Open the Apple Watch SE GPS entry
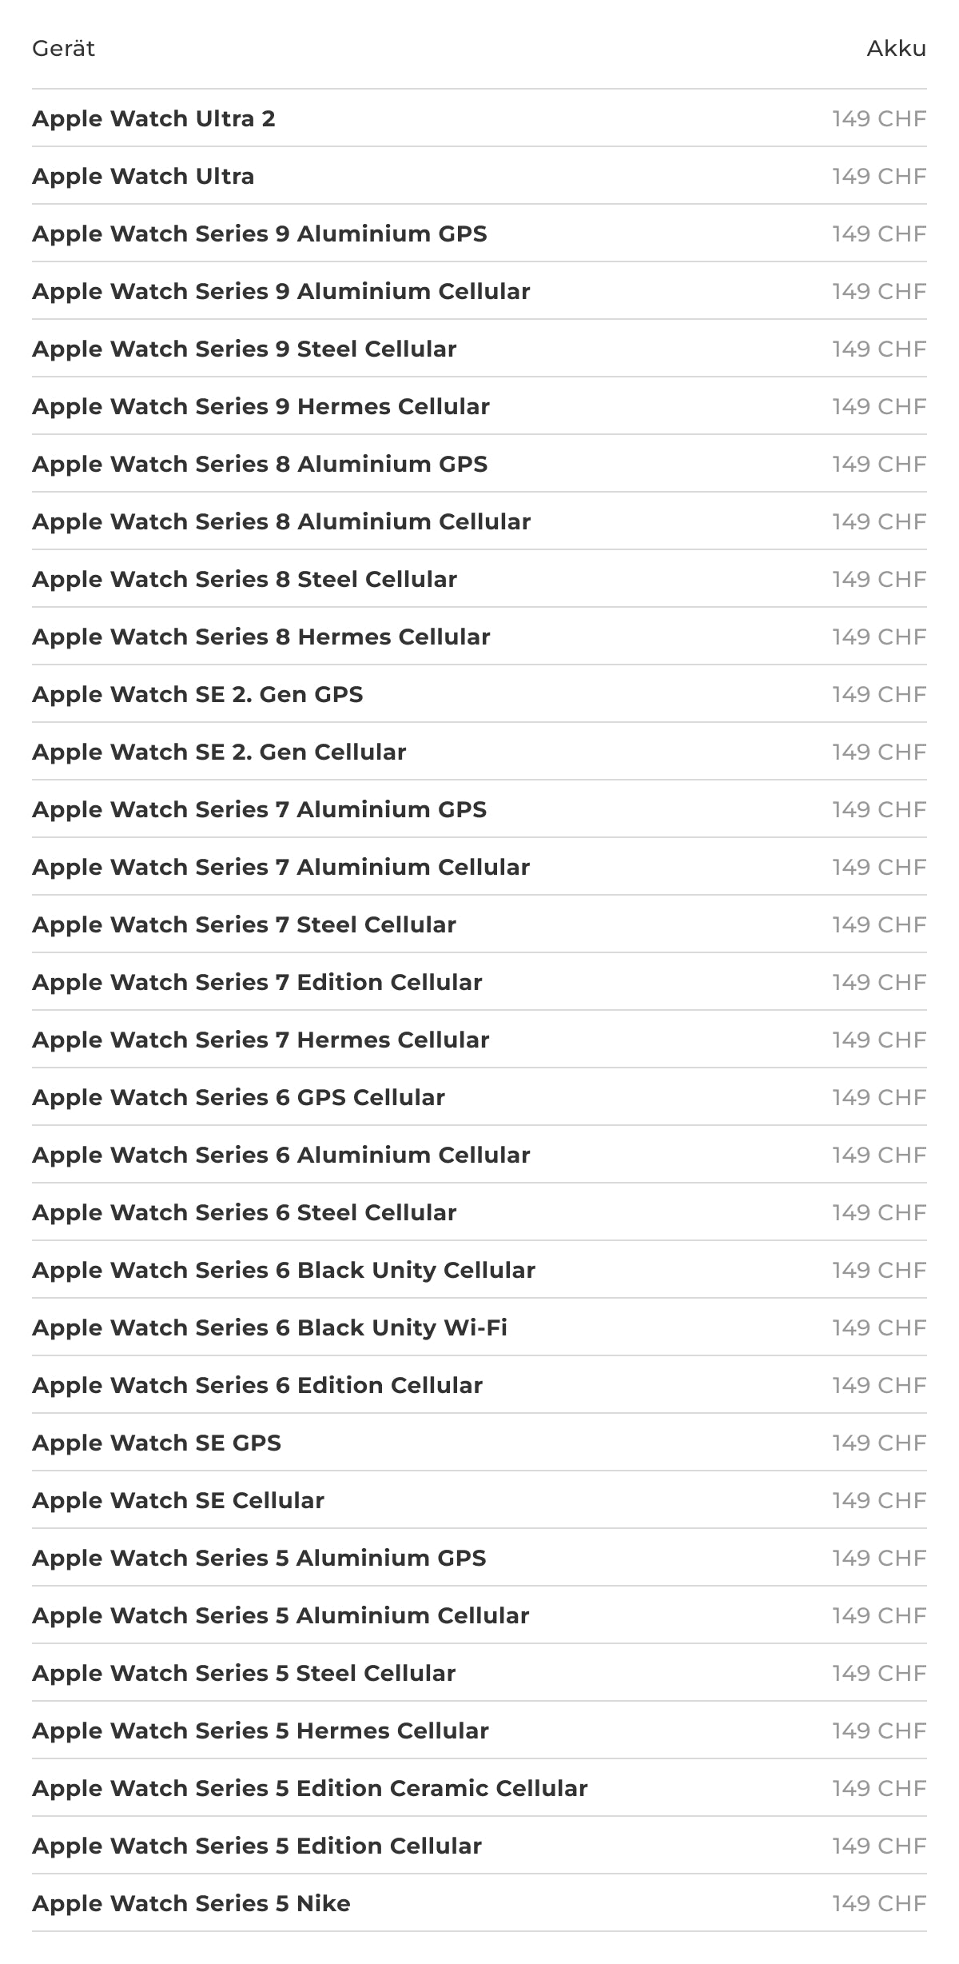The height and width of the screenshot is (1964, 959). [157, 1443]
